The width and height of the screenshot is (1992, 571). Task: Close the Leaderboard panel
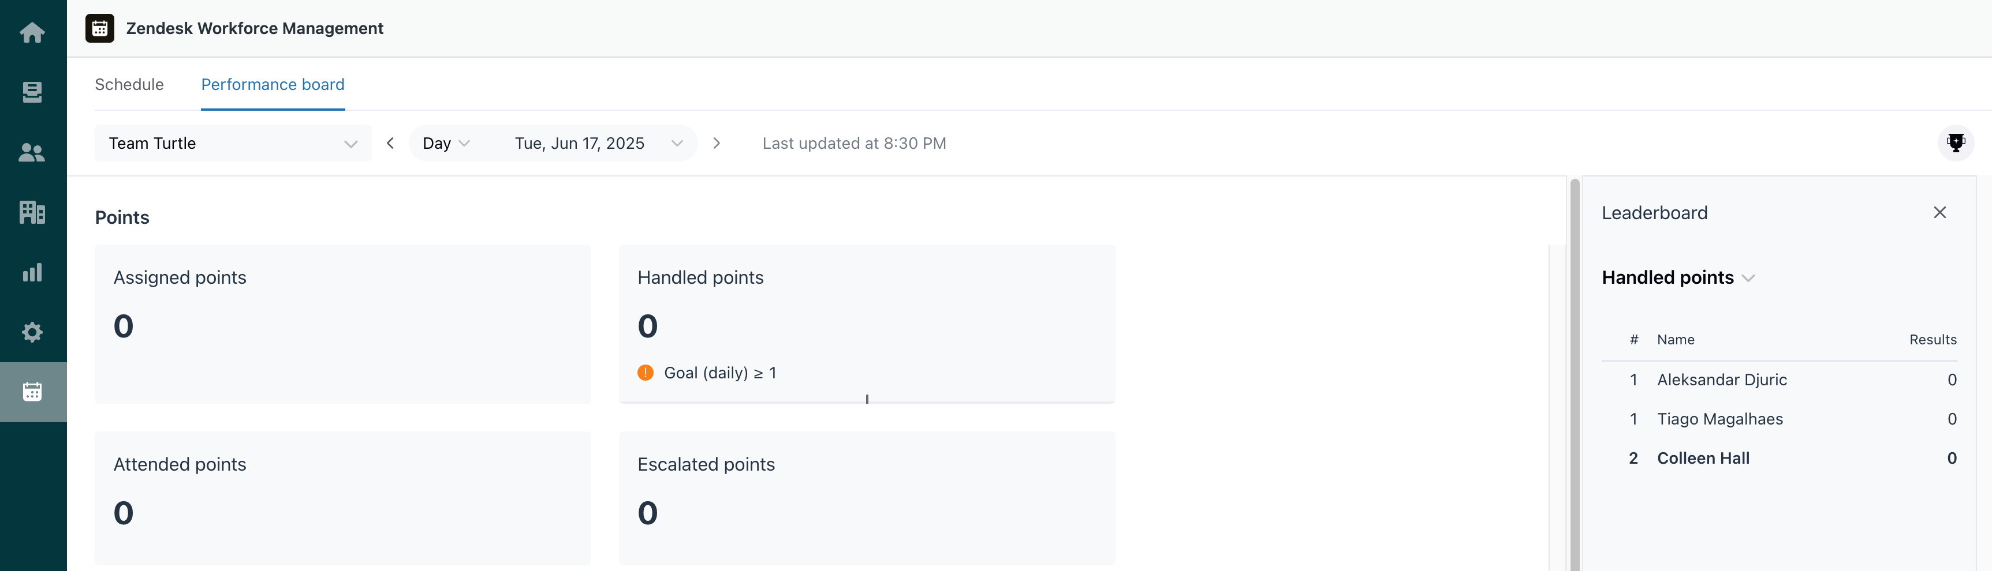click(1939, 212)
